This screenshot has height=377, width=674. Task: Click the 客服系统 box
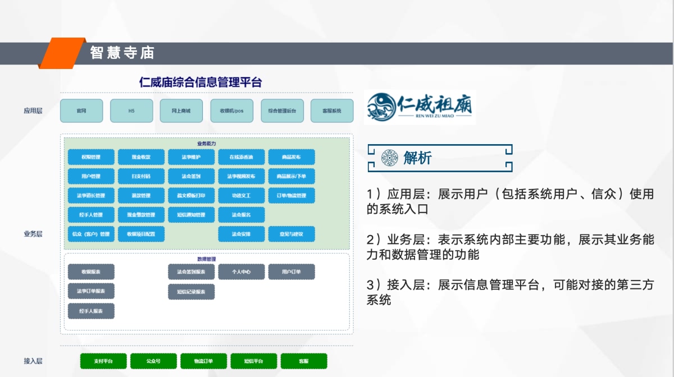point(332,111)
